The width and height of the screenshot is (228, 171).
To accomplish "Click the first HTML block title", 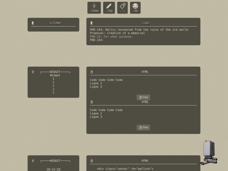I will coord(145,72).
